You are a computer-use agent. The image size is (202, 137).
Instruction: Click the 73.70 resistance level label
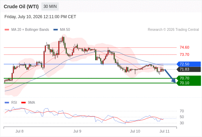click(x=184, y=54)
